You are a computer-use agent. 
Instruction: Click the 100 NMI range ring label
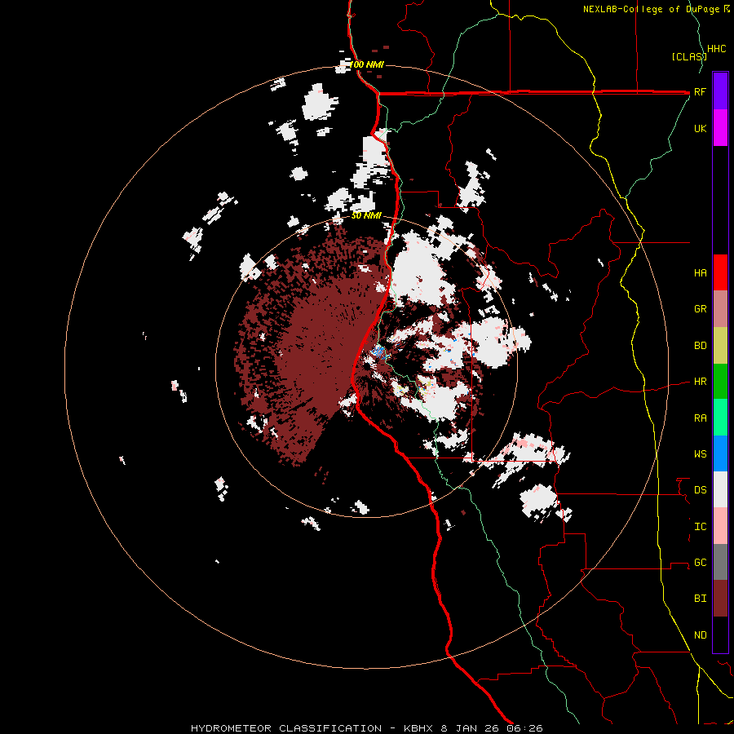tap(365, 64)
